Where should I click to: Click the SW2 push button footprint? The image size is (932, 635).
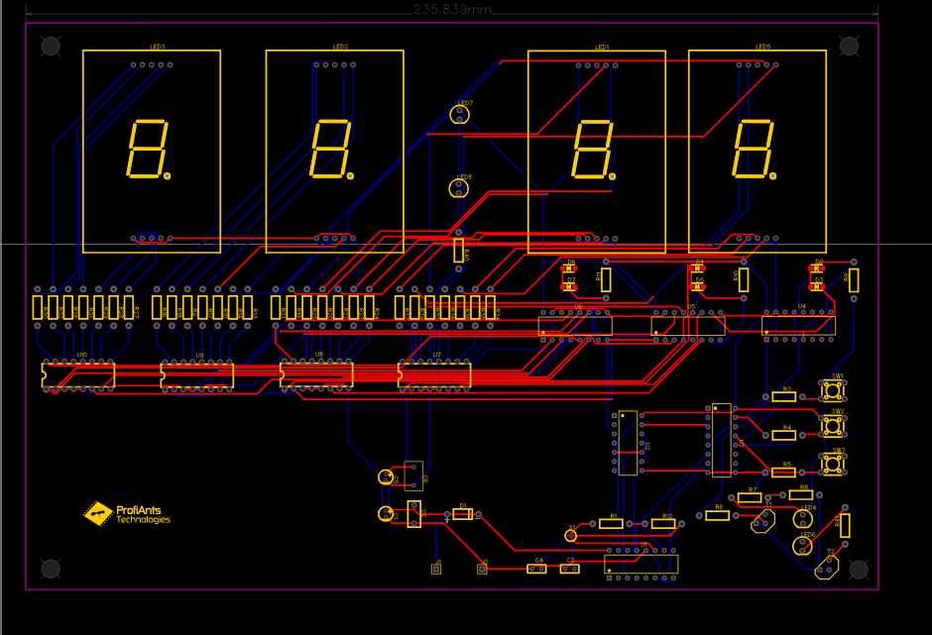coord(833,426)
